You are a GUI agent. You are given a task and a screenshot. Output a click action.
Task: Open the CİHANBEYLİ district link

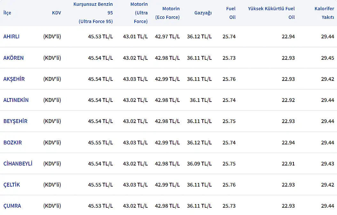click(18, 164)
